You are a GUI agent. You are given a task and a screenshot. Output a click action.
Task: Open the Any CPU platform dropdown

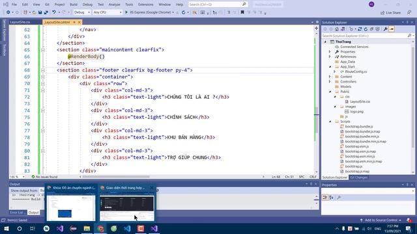point(108,12)
